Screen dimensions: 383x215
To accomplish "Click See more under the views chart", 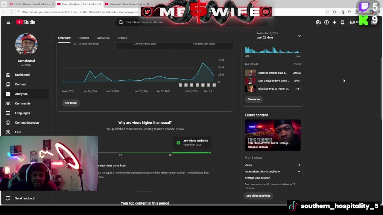I will [71, 103].
